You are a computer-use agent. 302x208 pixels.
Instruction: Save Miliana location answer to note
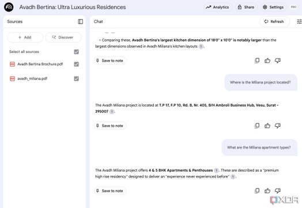(110, 126)
